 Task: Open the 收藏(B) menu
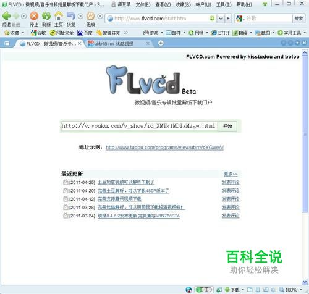pyautogui.click(x=183, y=4)
